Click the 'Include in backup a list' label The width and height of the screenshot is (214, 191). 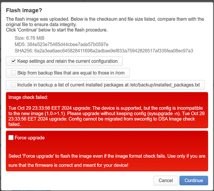click(108, 85)
